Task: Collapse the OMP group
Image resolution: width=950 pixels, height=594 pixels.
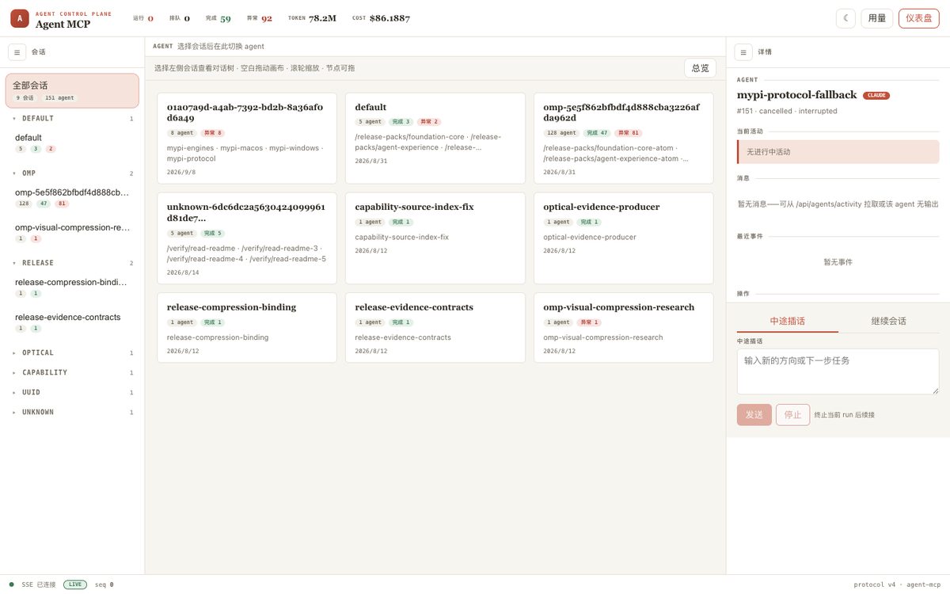Action: coord(72,173)
